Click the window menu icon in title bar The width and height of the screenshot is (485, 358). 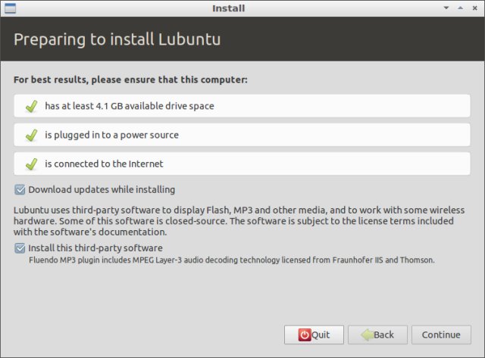(10, 8)
